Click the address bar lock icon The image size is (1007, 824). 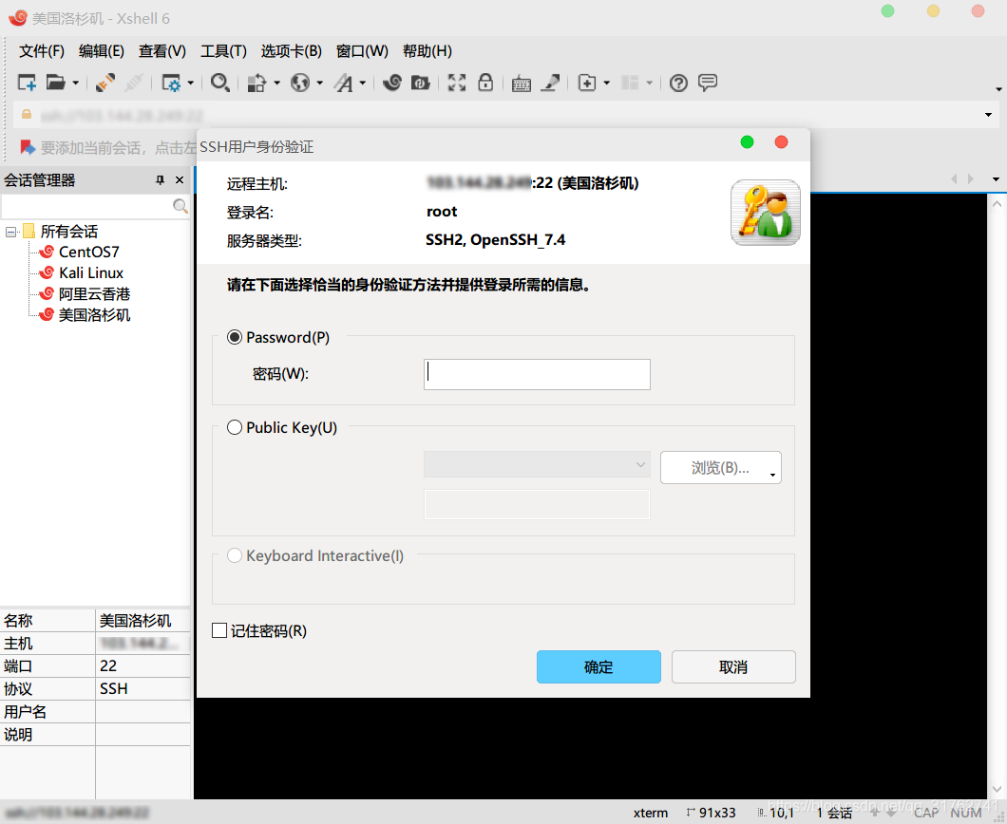click(27, 114)
